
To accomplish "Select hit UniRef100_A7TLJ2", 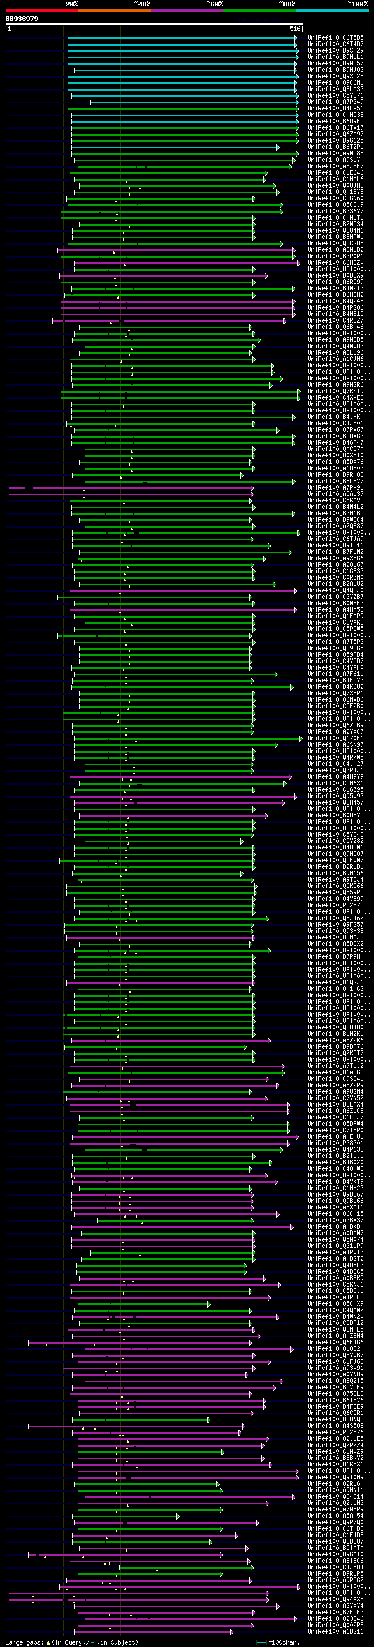I will coord(335,1066).
